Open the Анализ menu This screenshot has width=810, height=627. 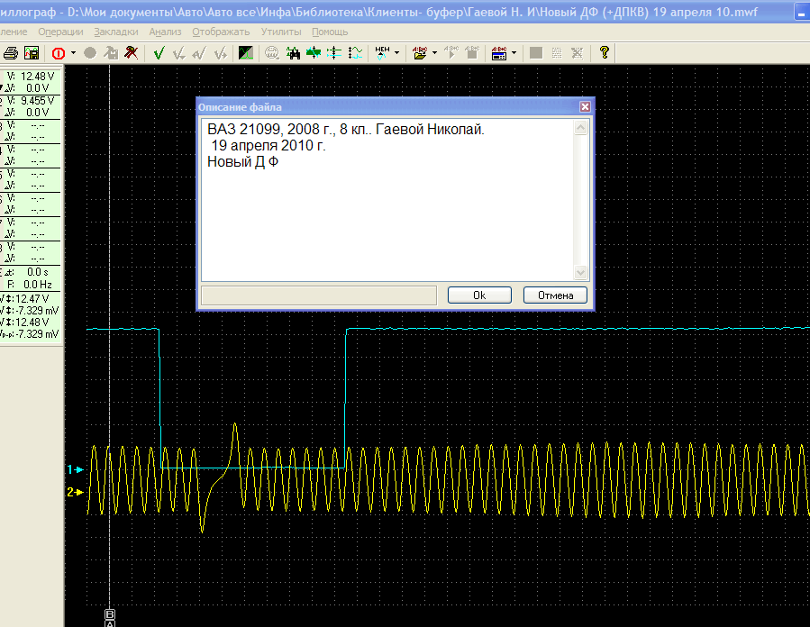[x=165, y=32]
